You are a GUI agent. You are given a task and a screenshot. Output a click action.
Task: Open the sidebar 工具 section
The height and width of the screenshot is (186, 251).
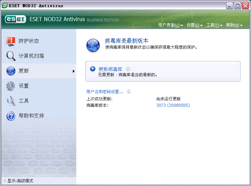23,101
